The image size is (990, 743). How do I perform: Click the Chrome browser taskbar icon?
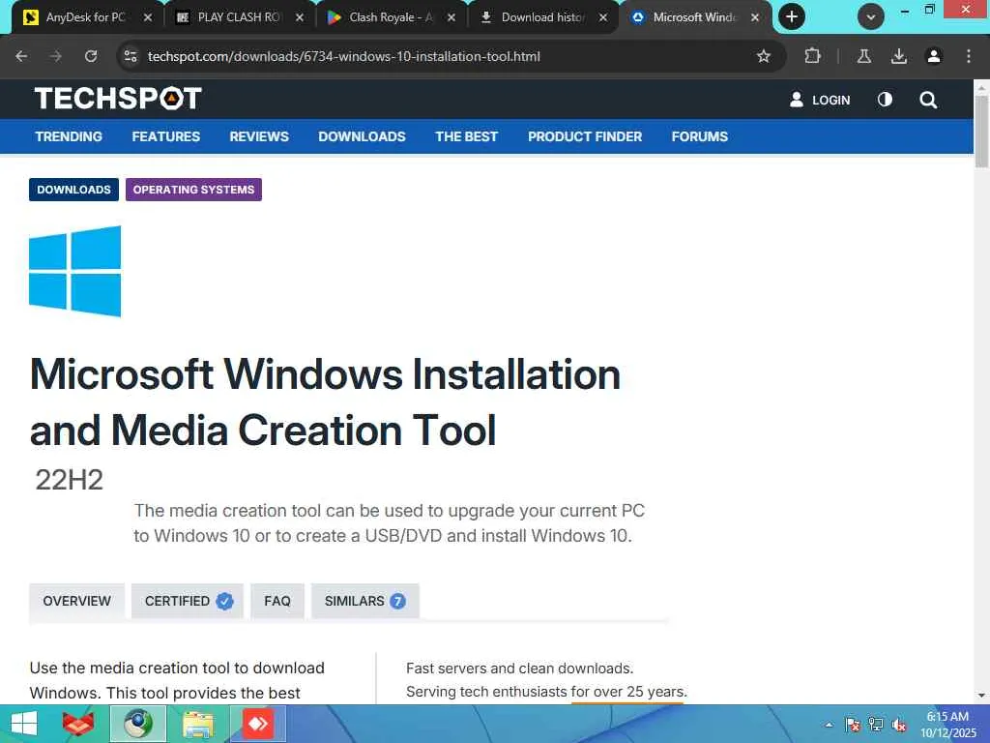click(x=138, y=724)
